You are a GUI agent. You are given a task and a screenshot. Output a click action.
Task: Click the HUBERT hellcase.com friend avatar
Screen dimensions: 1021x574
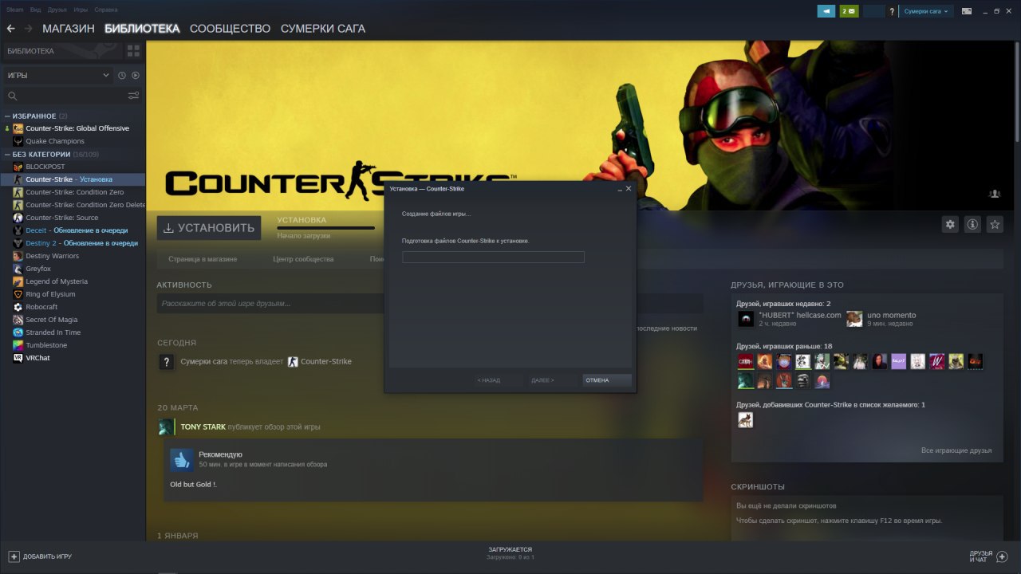click(x=746, y=319)
